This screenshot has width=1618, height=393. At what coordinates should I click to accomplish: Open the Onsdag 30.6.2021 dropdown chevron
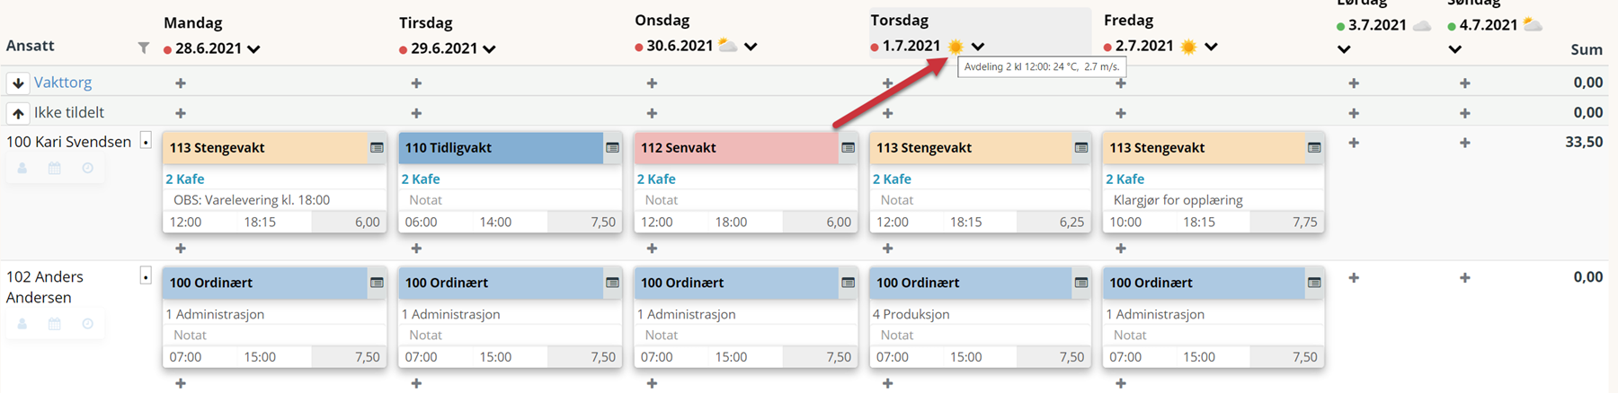pos(751,47)
